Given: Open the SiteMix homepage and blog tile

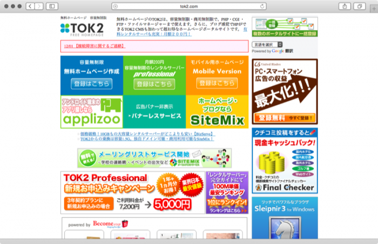Looking at the screenshot, I should [217, 112].
